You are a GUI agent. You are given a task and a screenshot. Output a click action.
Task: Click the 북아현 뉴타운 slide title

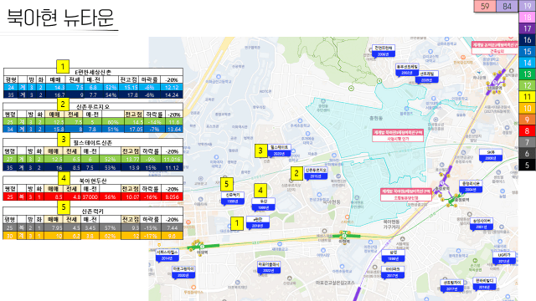point(60,18)
